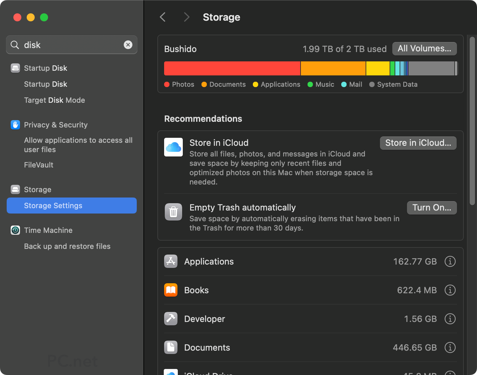
Task: Click the yellow minimize window button
Action: (x=31, y=17)
